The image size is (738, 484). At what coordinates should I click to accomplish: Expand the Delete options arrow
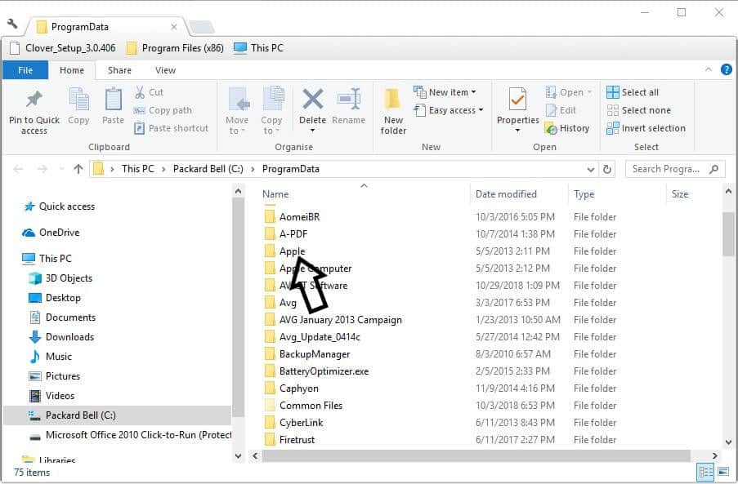click(x=312, y=130)
